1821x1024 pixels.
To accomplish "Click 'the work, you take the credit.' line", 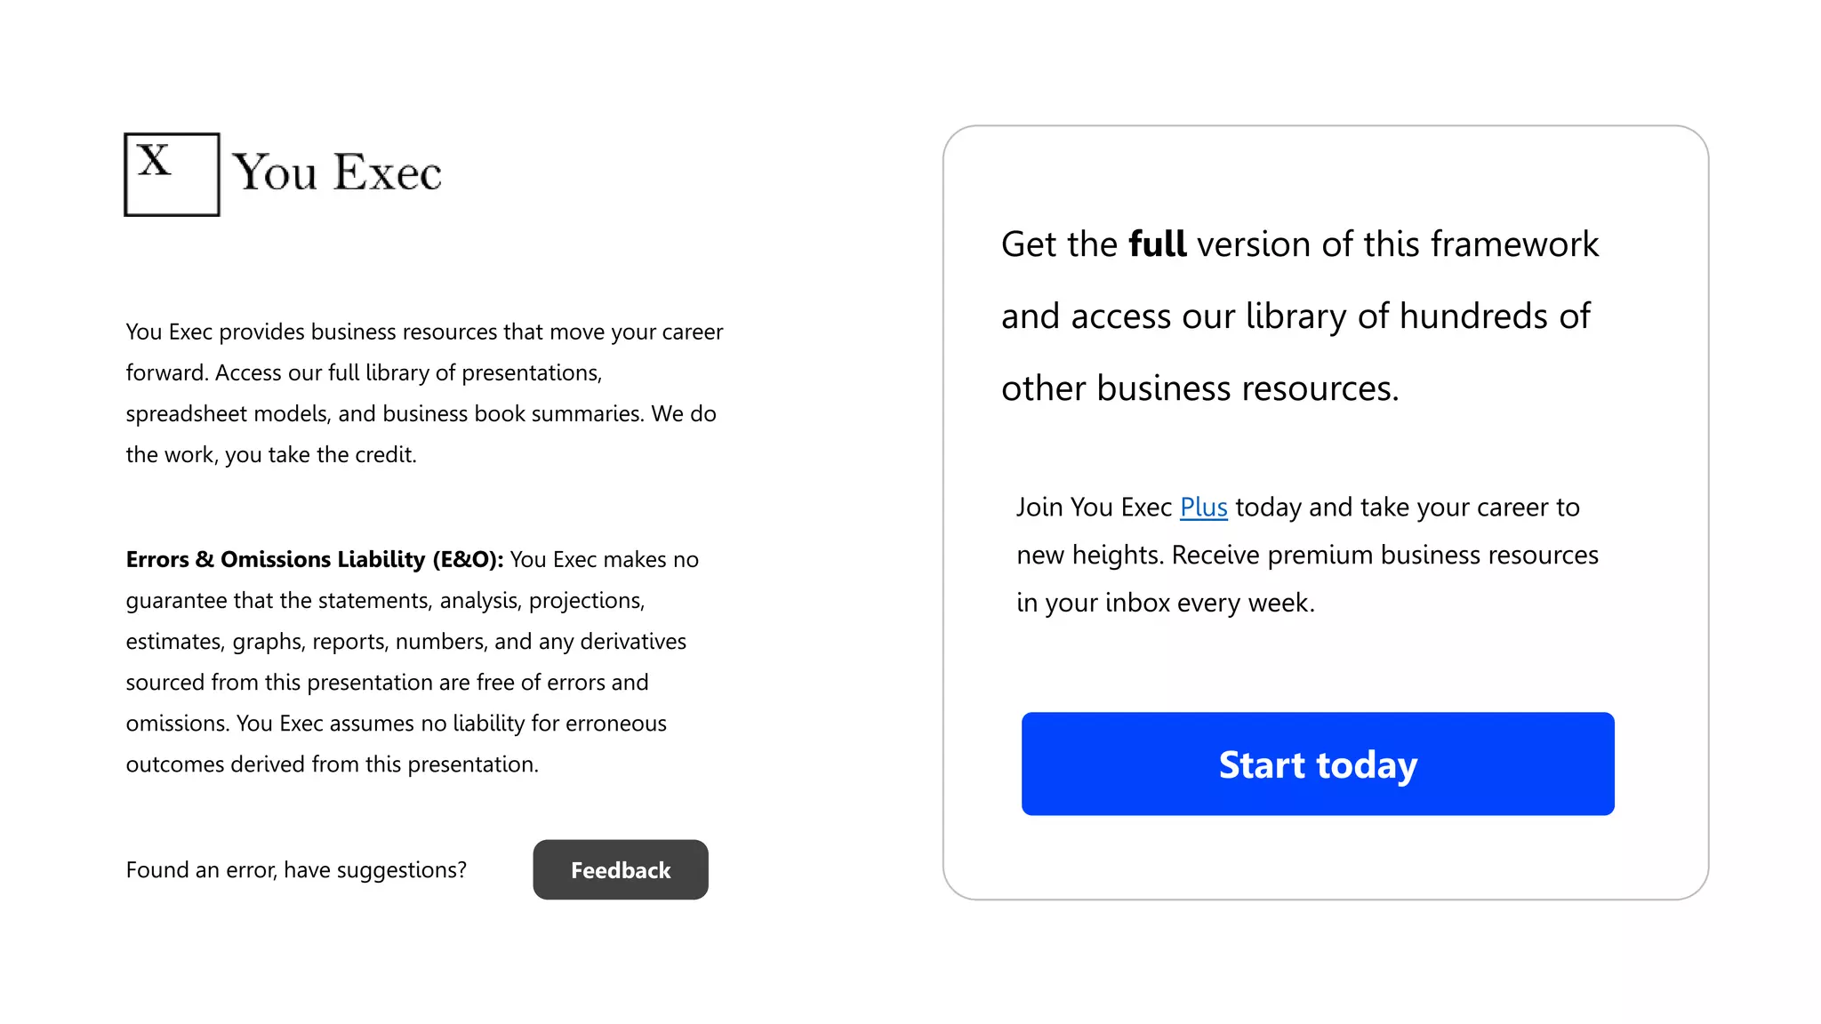I will [x=271, y=455].
